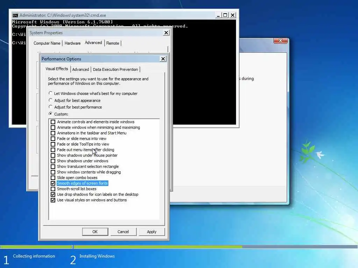Click the green installation progress bar
The height and width of the screenshot is (268, 358).
pos(158,247)
